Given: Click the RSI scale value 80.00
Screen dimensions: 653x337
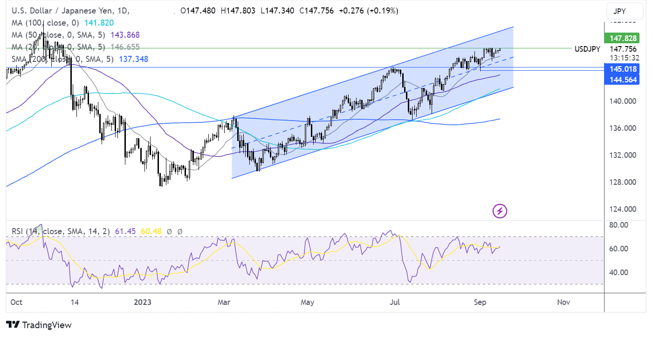Looking at the screenshot, I should (619, 225).
